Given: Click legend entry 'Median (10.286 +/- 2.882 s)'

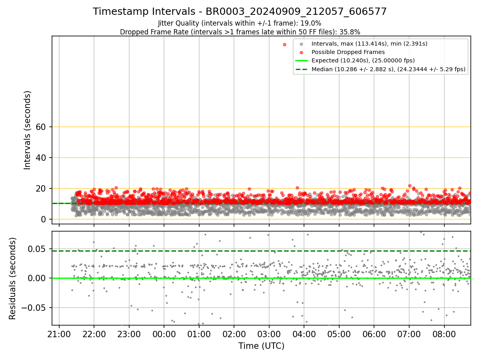Looking at the screenshot, I should 388,69.
